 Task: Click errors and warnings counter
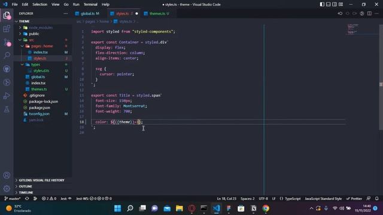(49, 199)
